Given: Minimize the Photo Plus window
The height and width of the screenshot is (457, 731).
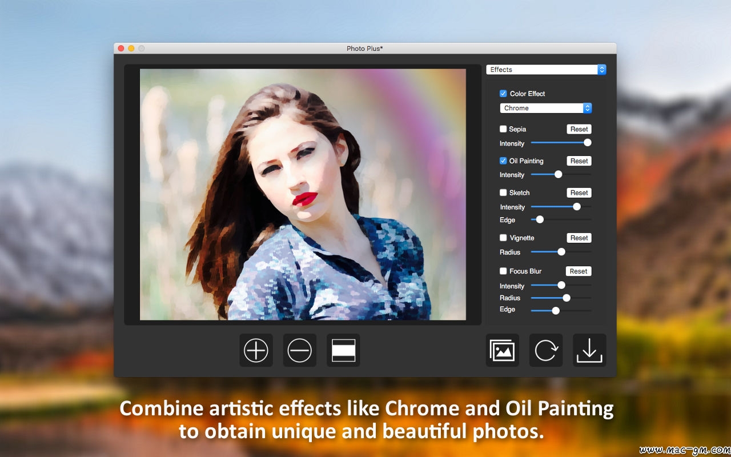Looking at the screenshot, I should (x=131, y=49).
